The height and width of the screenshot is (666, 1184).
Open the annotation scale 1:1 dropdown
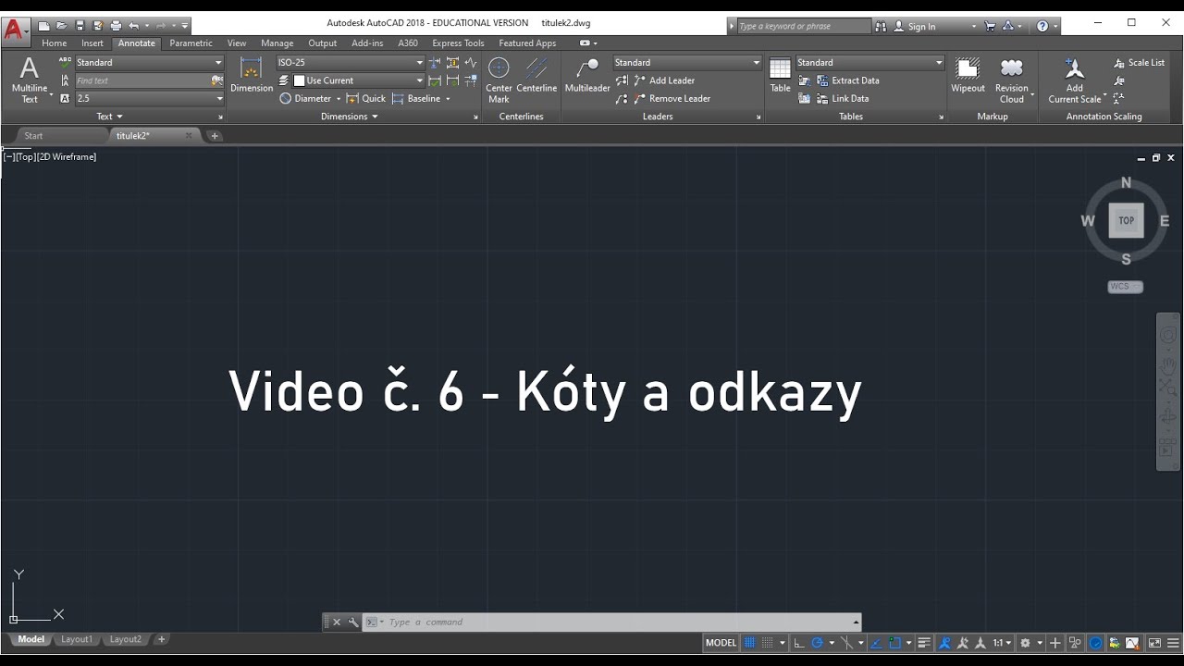[1002, 643]
